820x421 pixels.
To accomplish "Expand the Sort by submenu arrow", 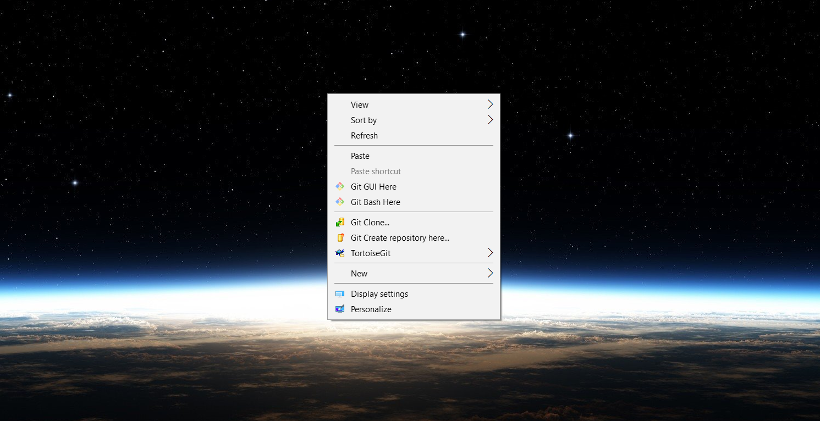I will pyautogui.click(x=490, y=120).
